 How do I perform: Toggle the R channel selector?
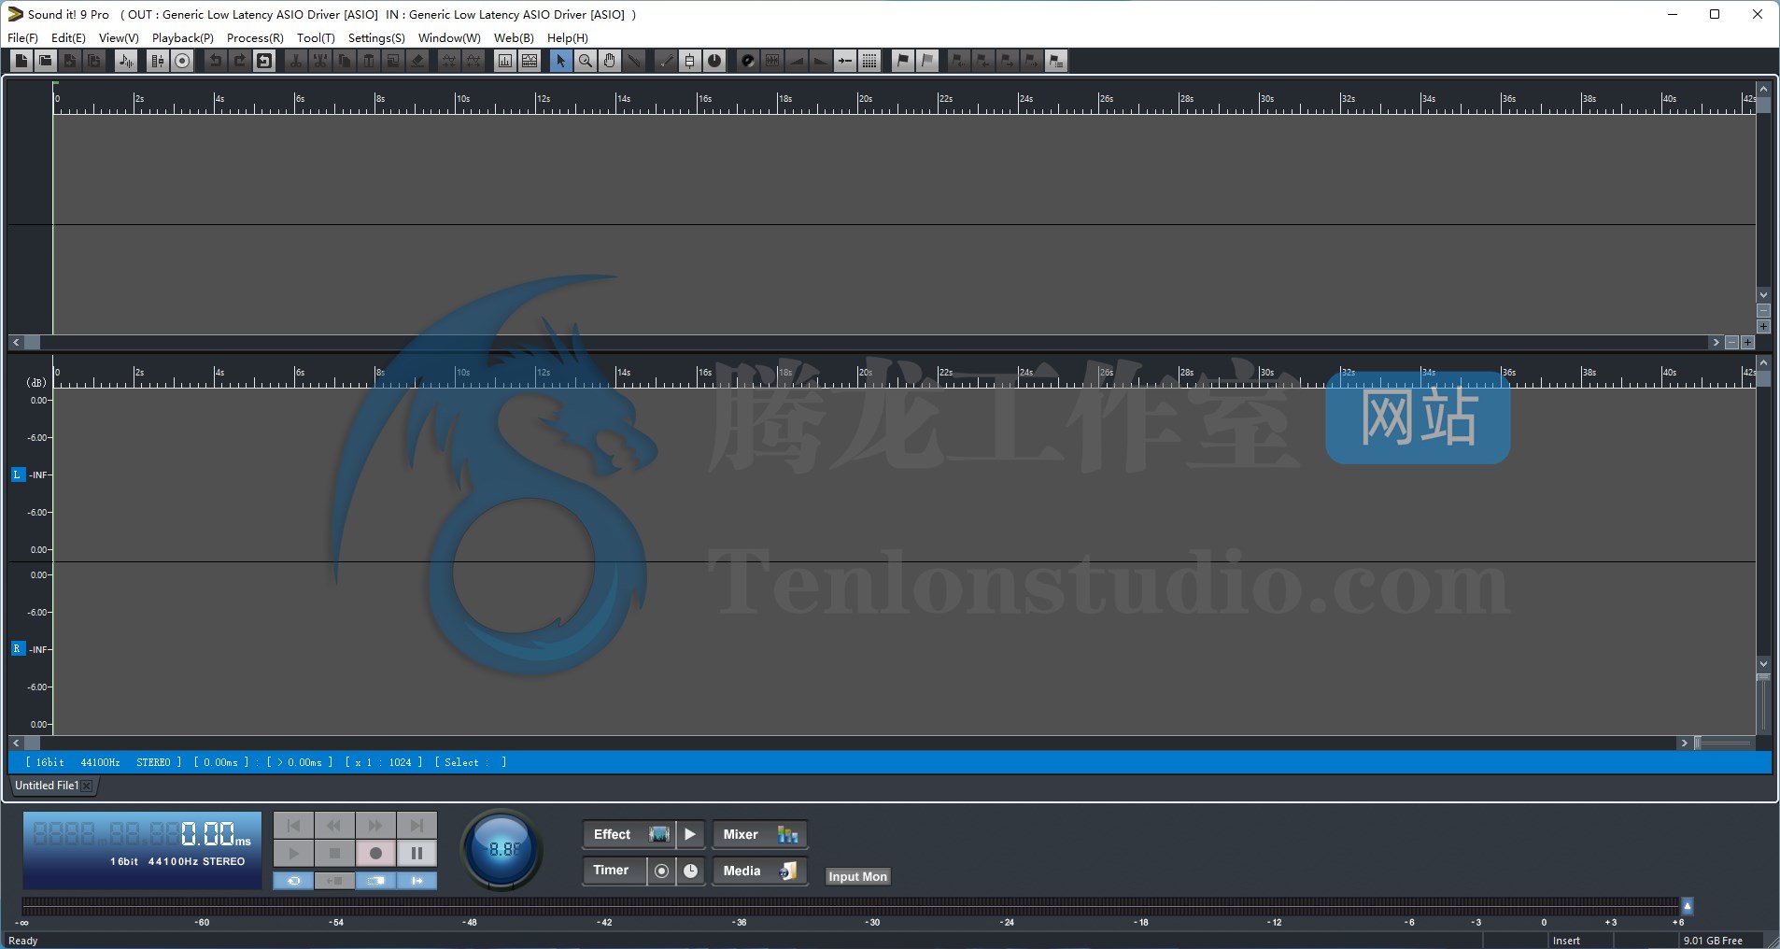point(18,648)
